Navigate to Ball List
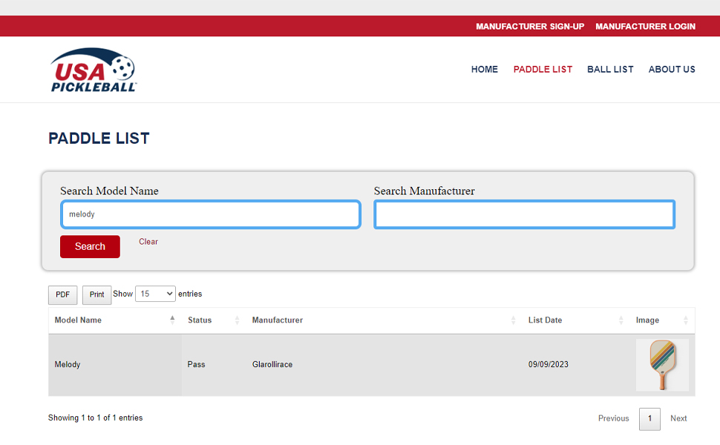720x445 pixels. [610, 69]
